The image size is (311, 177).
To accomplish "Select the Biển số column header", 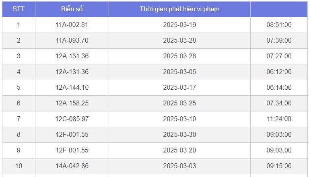I will (72, 9).
